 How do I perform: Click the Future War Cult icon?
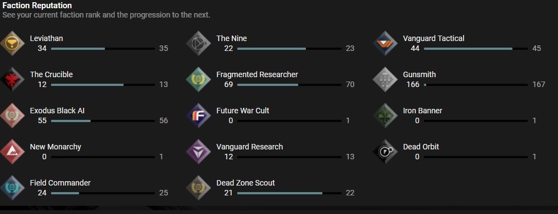(199, 115)
